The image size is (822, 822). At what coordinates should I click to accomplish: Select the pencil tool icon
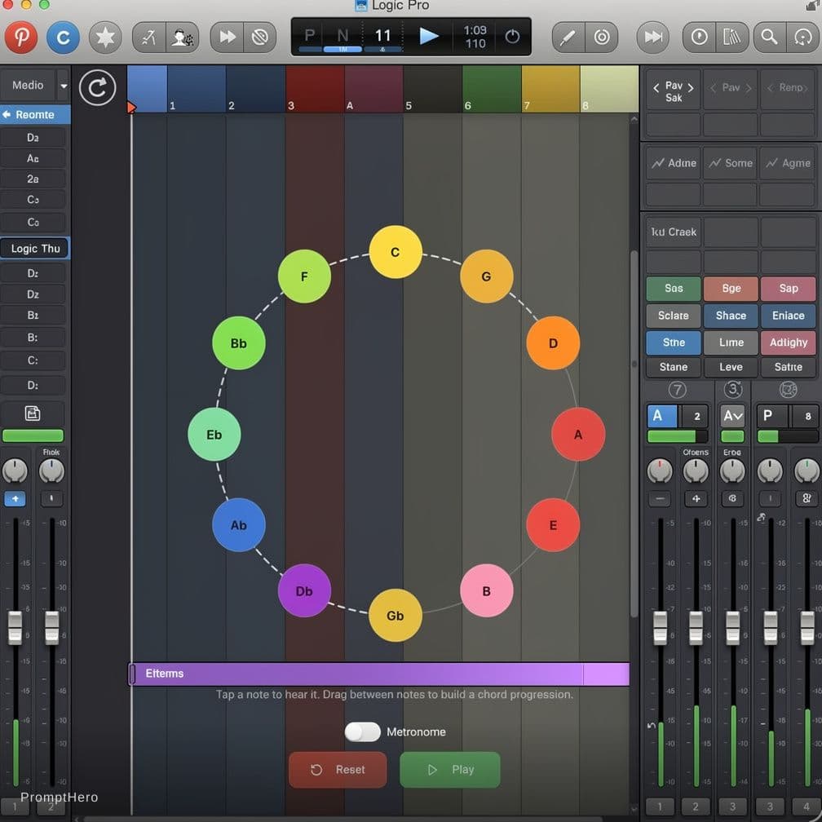(x=568, y=37)
